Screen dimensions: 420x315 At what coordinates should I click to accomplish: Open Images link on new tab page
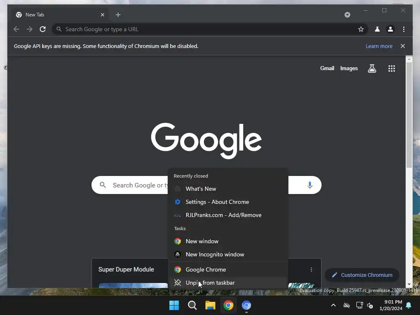(349, 68)
